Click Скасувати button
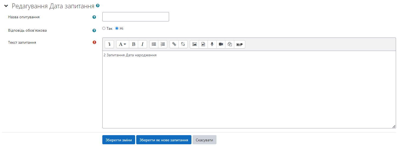Viewport: 399px width, 148px height. click(x=204, y=140)
